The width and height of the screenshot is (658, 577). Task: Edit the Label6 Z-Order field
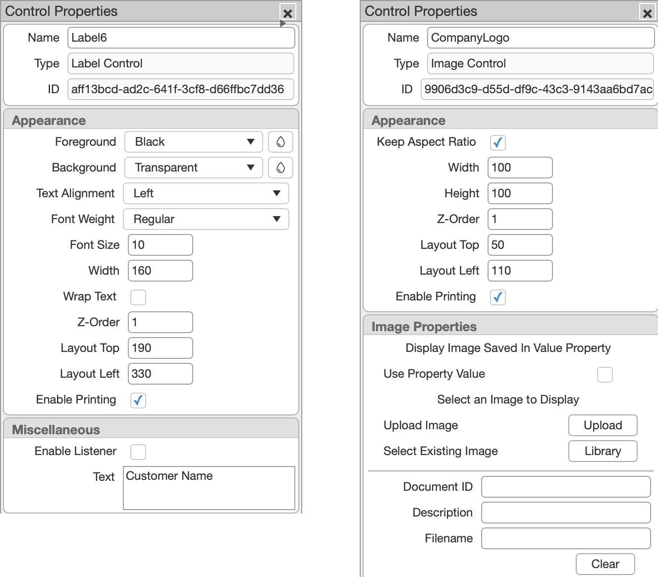click(161, 322)
